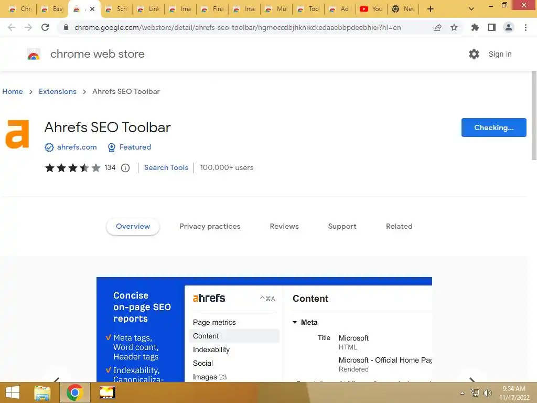Click the verified publisher badge icon
The image size is (537, 403).
49,147
